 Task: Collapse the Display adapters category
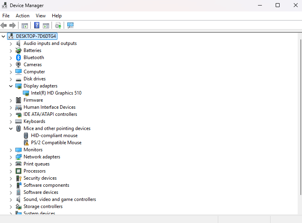pyautogui.click(x=11, y=86)
